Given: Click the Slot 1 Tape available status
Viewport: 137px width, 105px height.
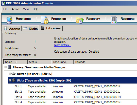Looking at the screenshot, I should tap(37, 86).
